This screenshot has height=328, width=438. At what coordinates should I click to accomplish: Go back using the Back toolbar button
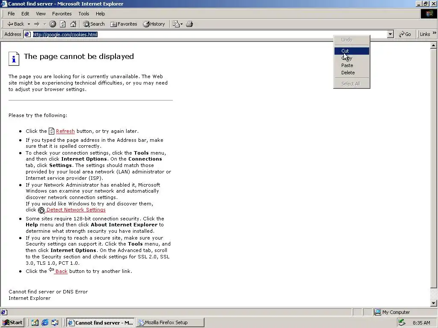(16, 24)
